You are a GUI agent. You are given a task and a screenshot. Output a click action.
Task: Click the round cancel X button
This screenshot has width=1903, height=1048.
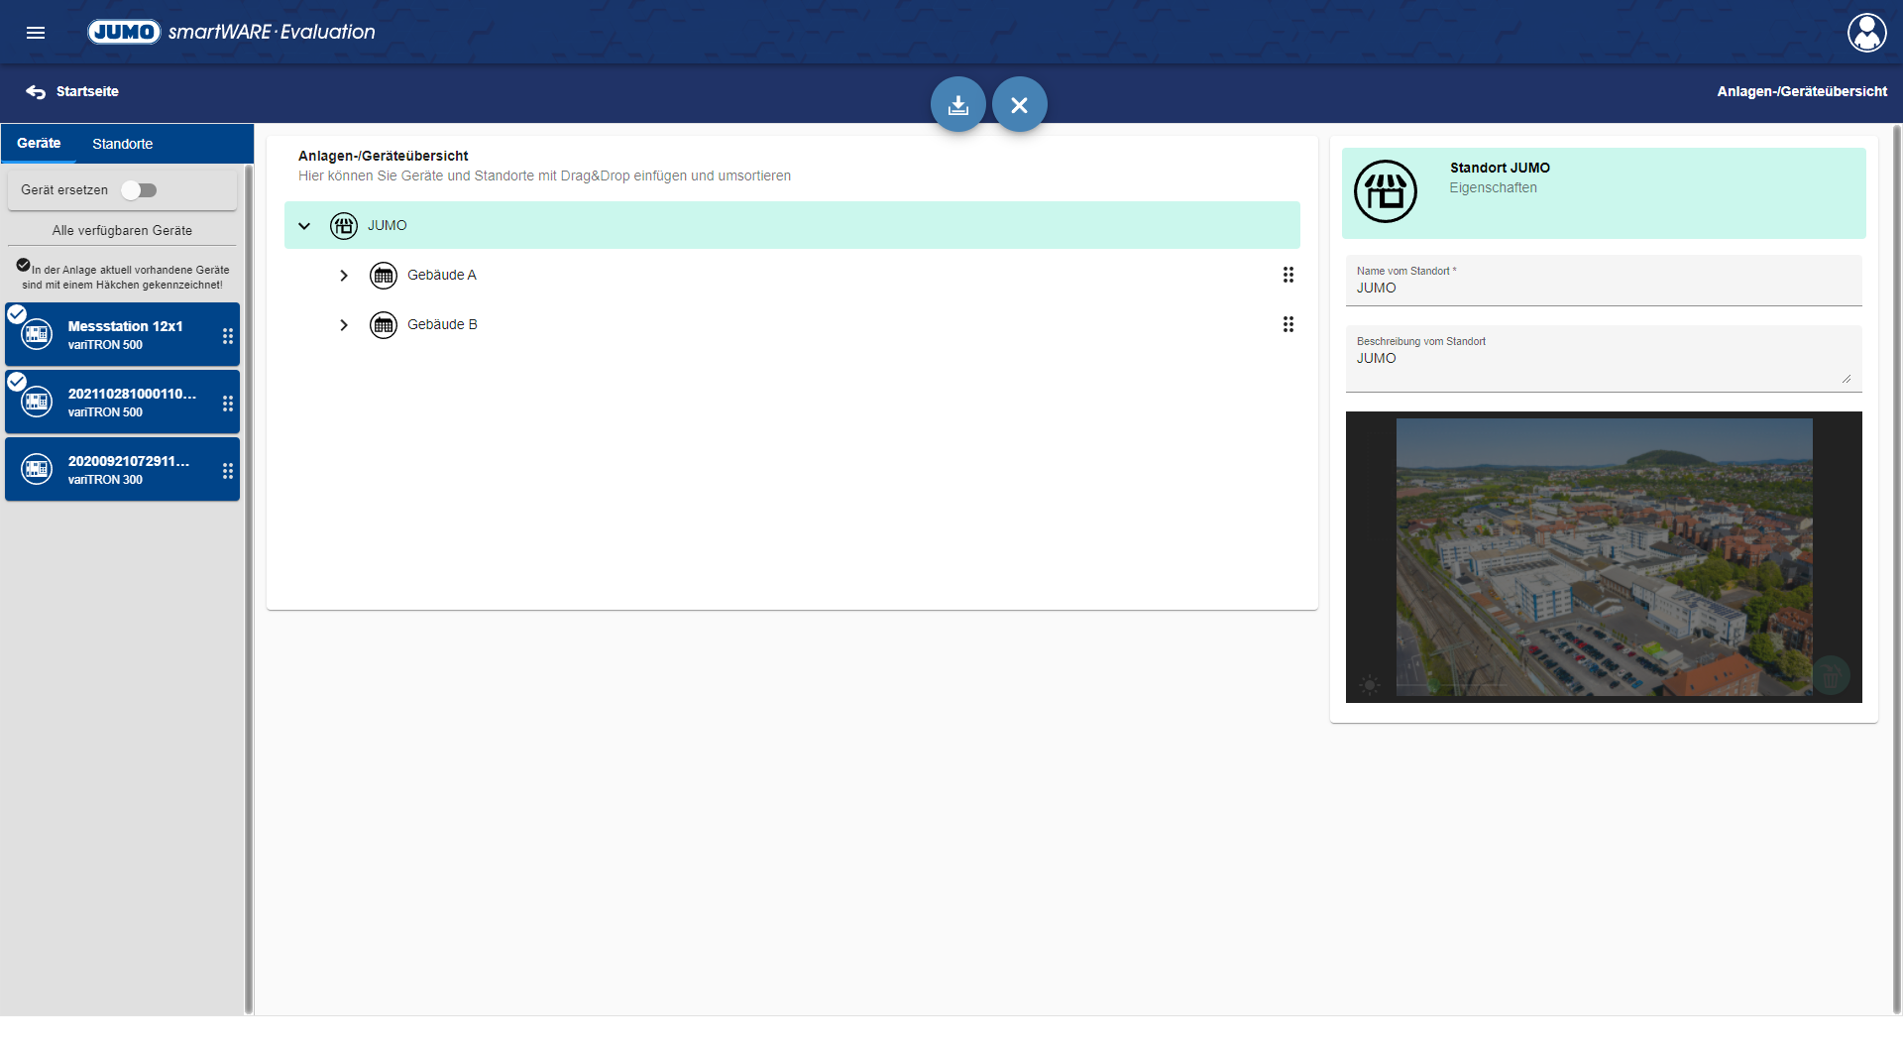[1019, 105]
